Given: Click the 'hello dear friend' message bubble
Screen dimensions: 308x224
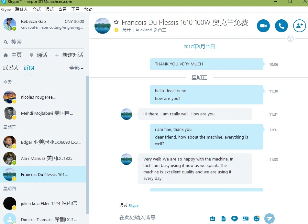Looking at the screenshot, I should pos(206,95).
